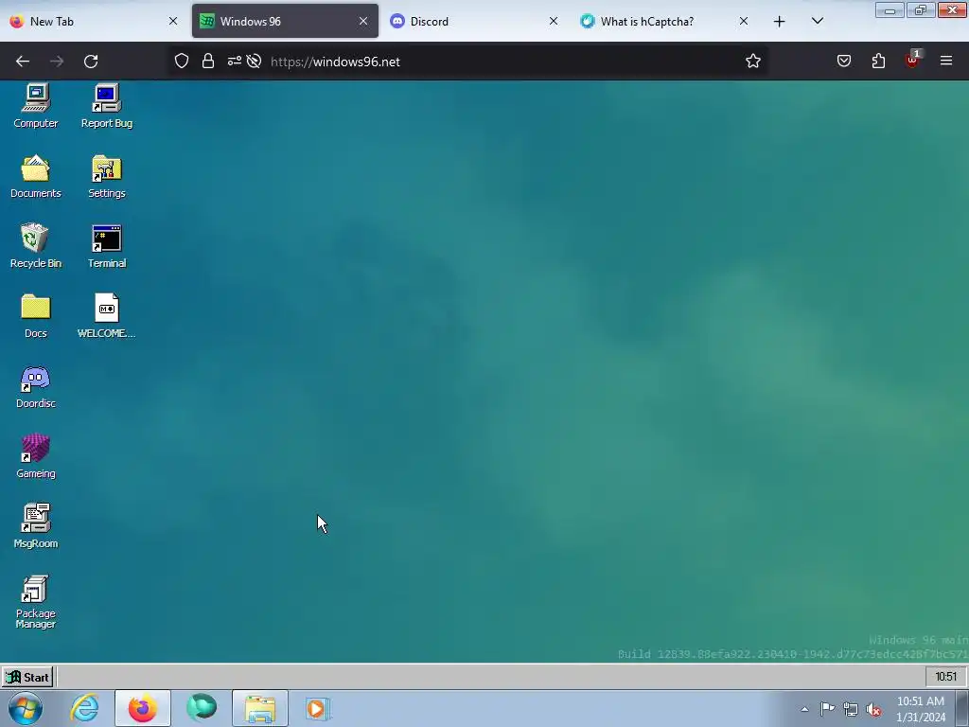Viewport: 969px width, 727px height.
Task: Switch to the Discord tab
Action: point(475,21)
